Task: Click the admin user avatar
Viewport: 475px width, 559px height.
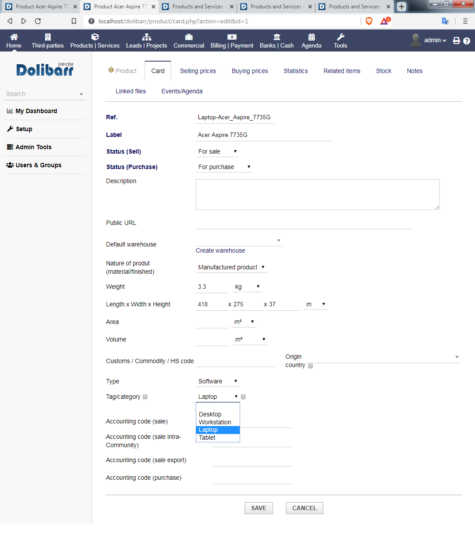Action: 416,40
